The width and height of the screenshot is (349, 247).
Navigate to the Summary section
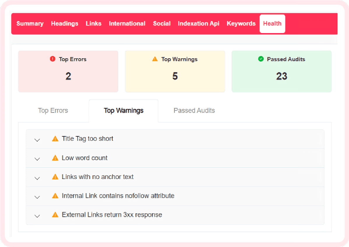pos(30,24)
